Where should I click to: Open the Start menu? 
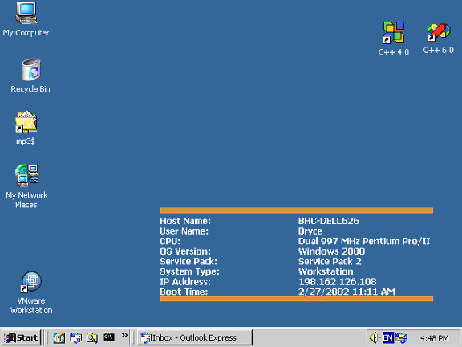[x=21, y=337]
